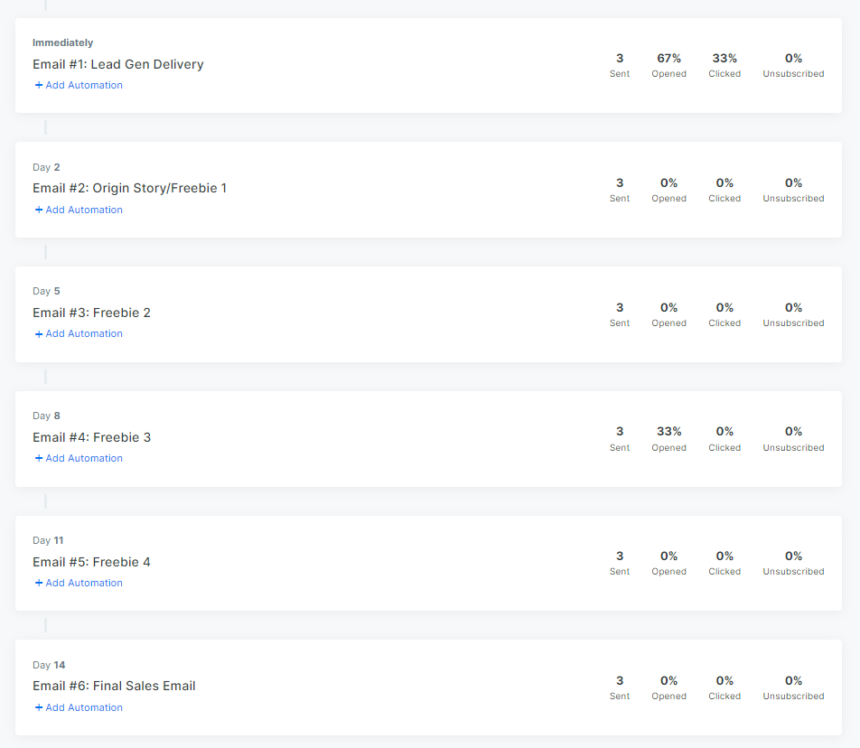Click the Day 14 label
The height and width of the screenshot is (748, 860).
[49, 666]
